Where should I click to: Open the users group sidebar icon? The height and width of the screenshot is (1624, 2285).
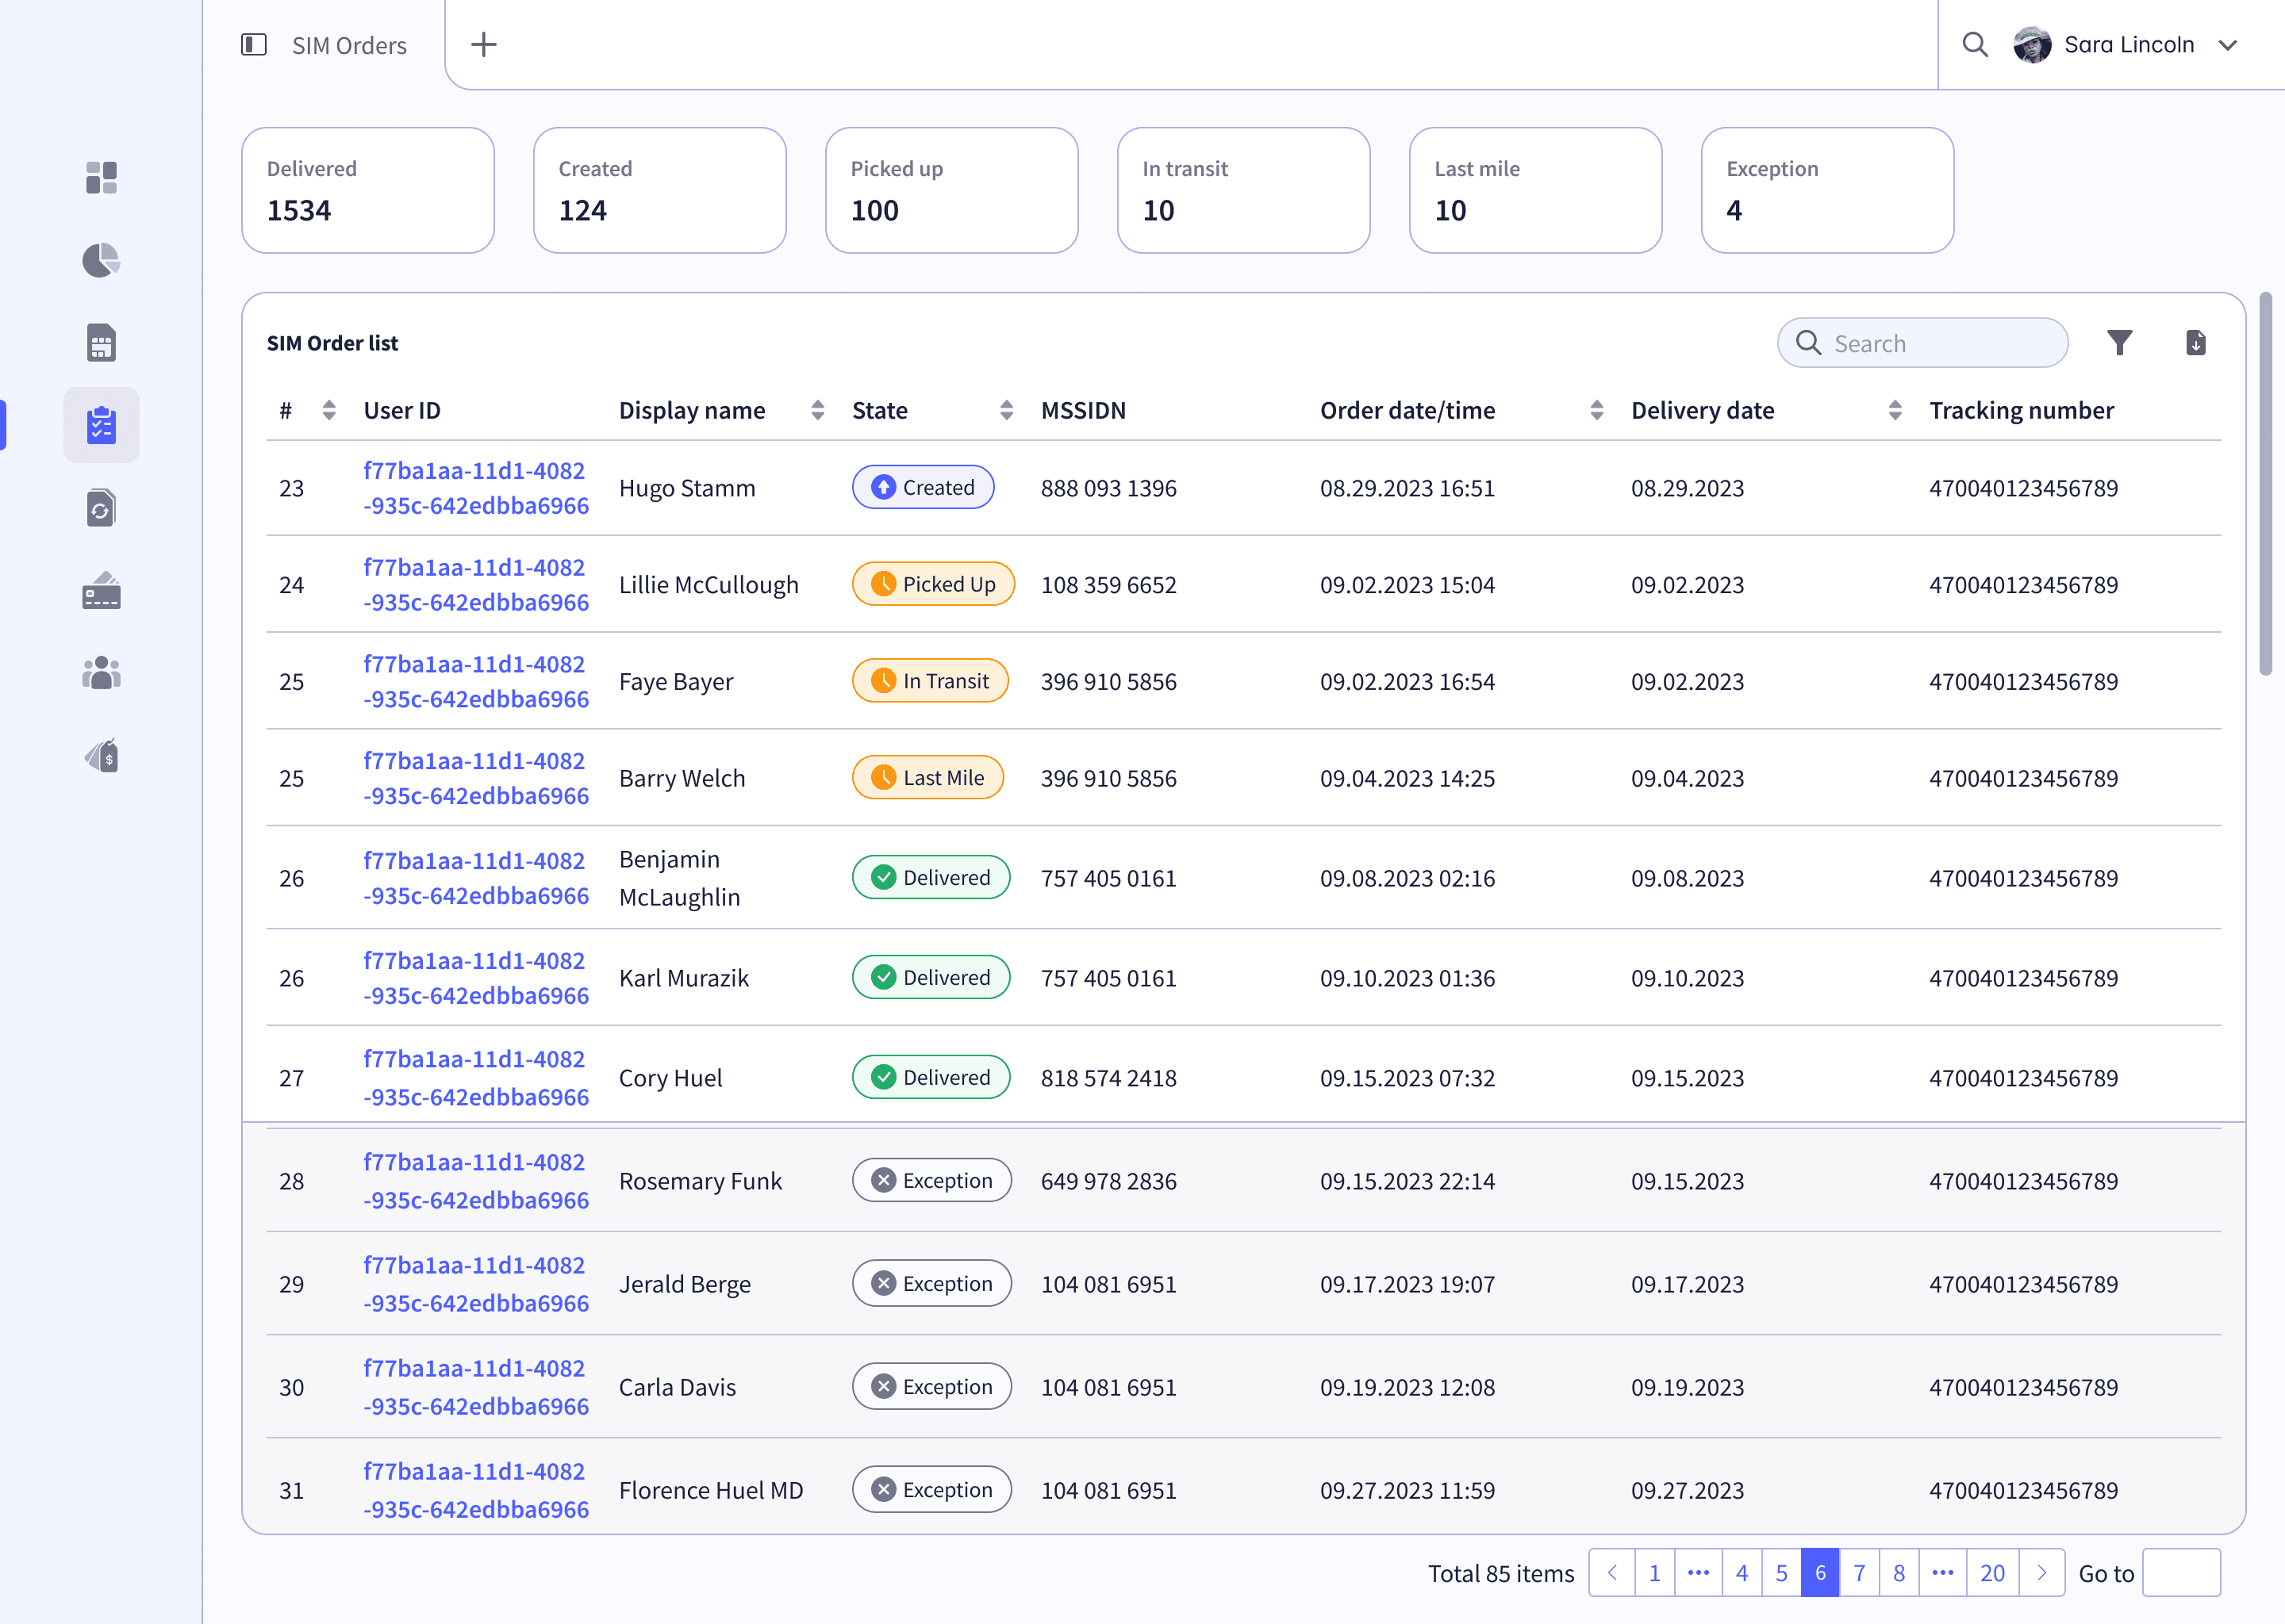tap(101, 673)
